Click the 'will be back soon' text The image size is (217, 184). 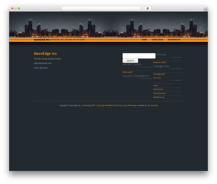41,68
